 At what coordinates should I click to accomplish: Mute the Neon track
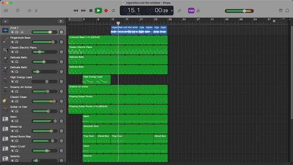pyautogui.click(x=12, y=121)
